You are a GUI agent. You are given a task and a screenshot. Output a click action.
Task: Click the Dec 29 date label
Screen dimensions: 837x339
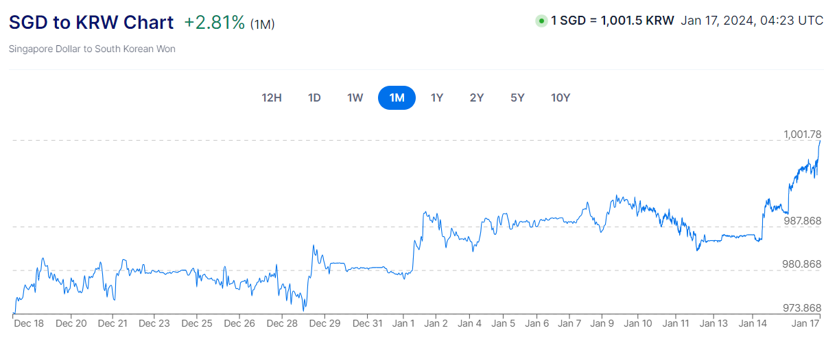pos(326,323)
